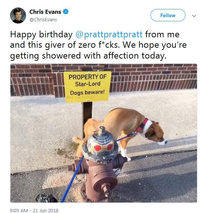Open the @prattprattpratt mention link
Image resolution: width=200 pixels, height=213 pixels.
coord(109,34)
